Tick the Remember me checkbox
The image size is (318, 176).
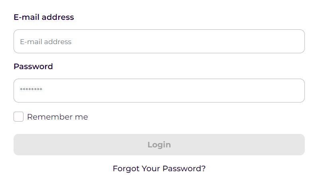[19, 117]
